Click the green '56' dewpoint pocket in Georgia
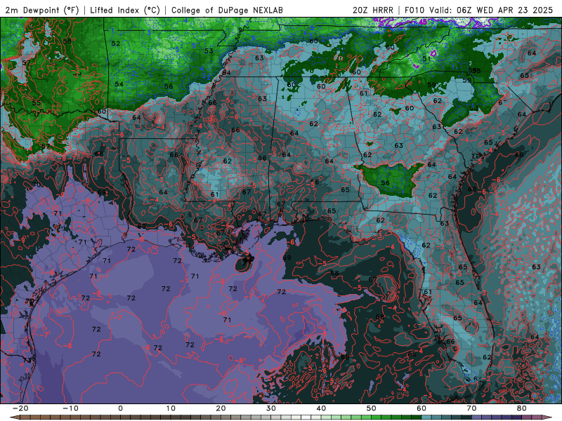Screen dimensions: 562x421 coord(385,183)
